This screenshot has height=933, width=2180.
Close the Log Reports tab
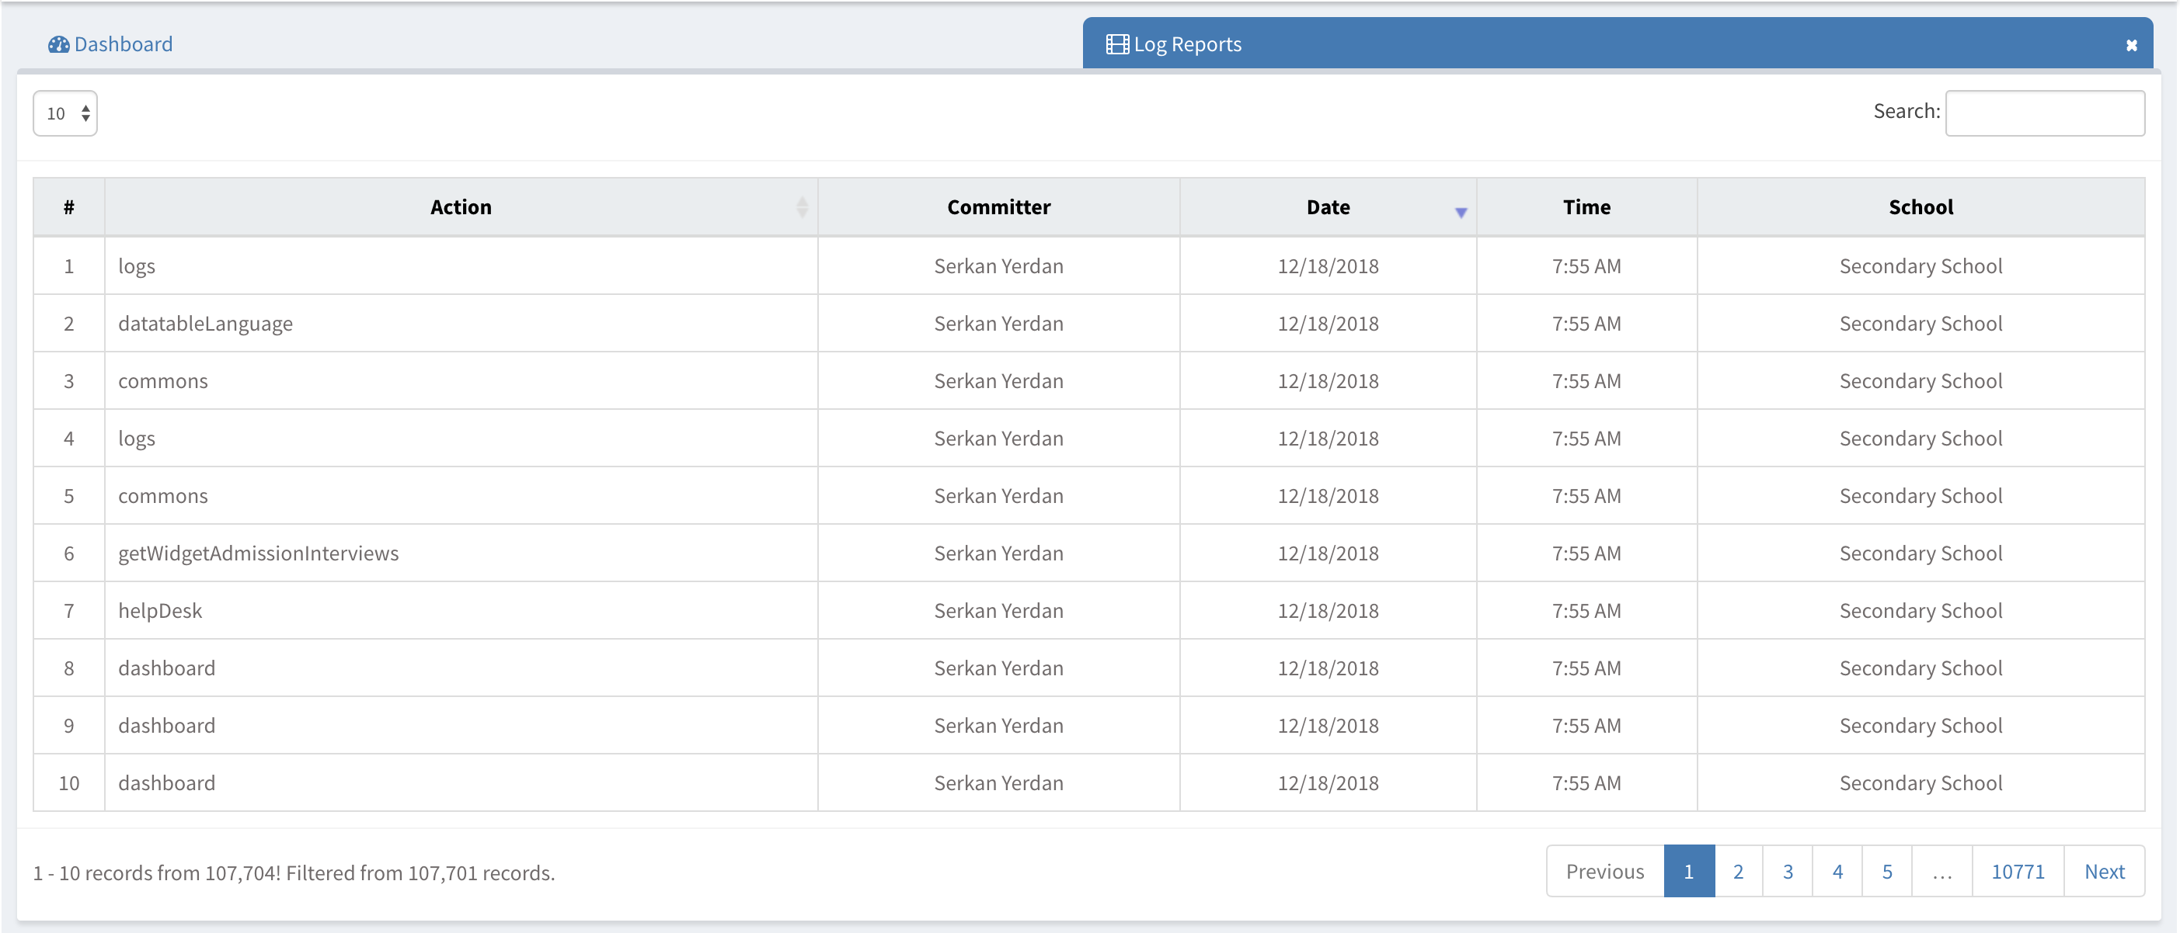pos(2131,45)
